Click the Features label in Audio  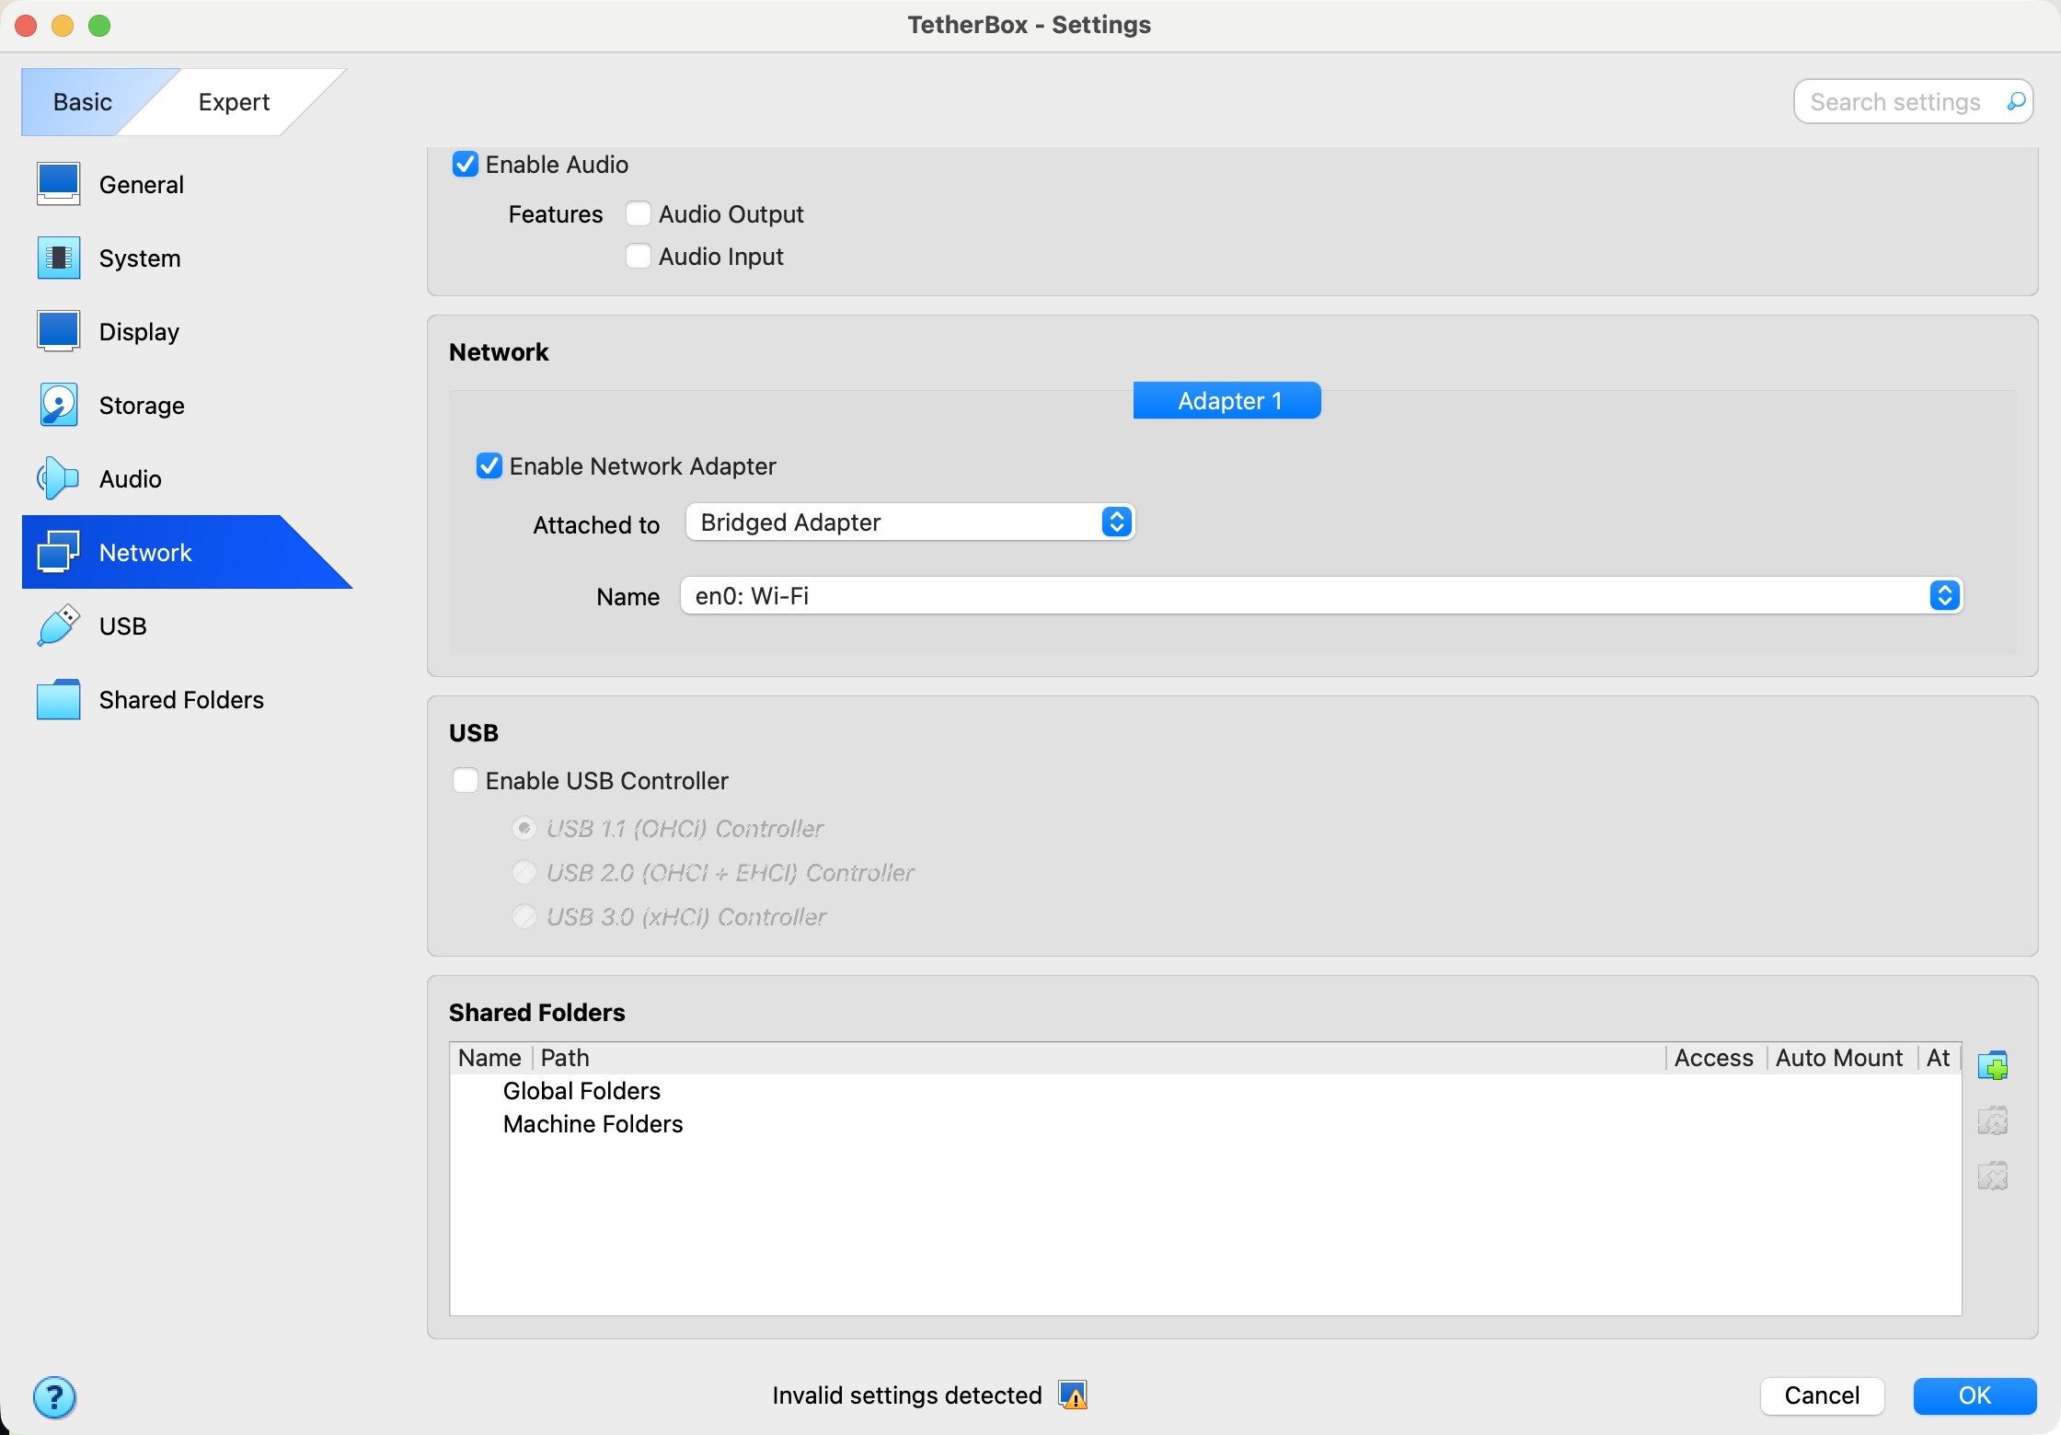(x=556, y=213)
